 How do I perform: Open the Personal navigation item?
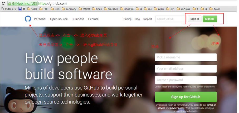point(40,19)
